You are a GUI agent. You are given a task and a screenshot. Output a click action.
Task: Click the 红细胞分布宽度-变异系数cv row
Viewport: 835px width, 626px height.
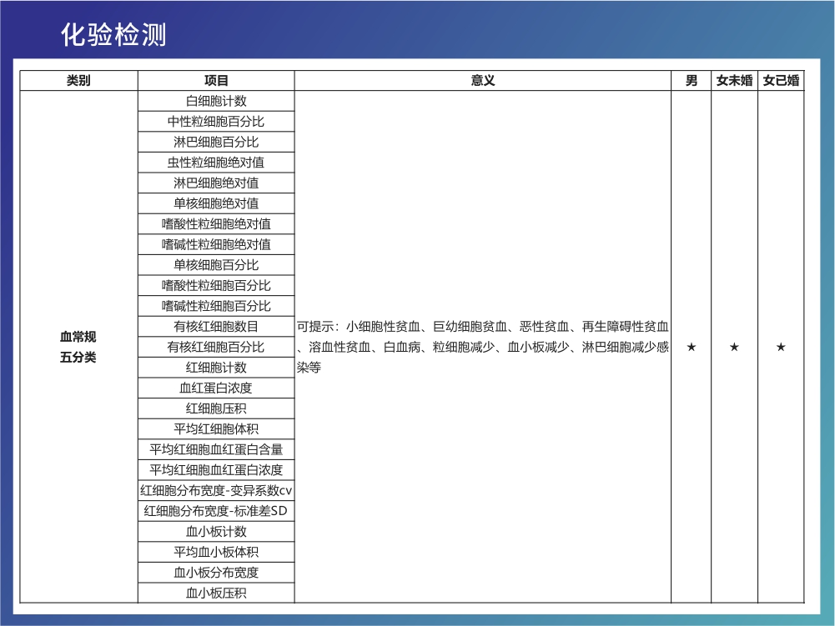tap(216, 490)
